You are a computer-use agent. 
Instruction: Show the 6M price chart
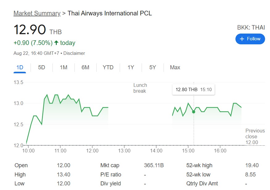pyautogui.click(x=85, y=67)
